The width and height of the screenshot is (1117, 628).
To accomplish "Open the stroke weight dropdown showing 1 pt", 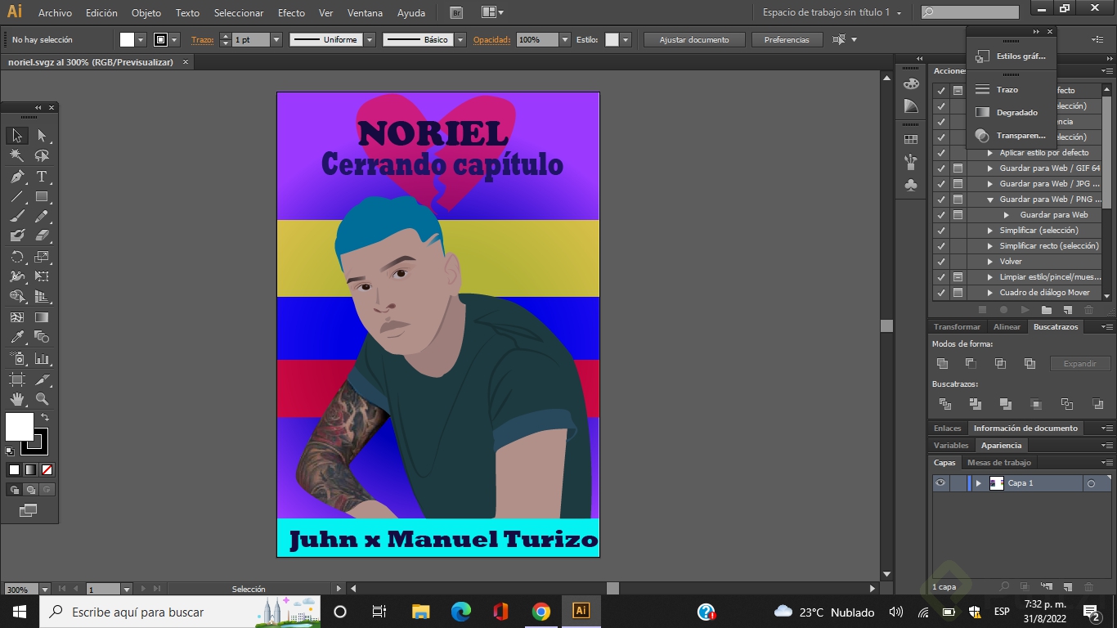I will (x=276, y=38).
